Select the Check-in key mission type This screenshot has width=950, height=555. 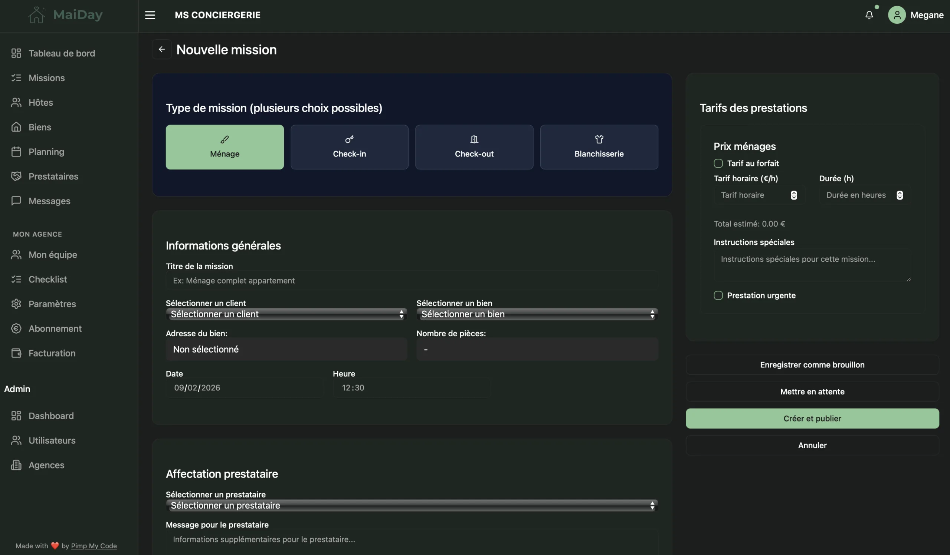[349, 147]
